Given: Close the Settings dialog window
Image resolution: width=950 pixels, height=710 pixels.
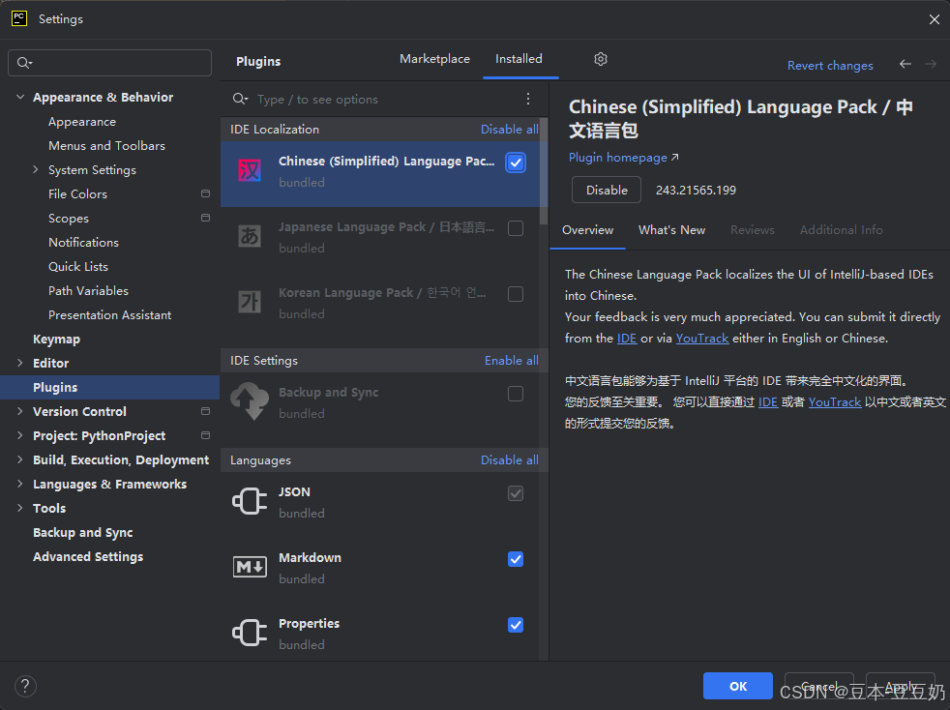Looking at the screenshot, I should point(935,19).
